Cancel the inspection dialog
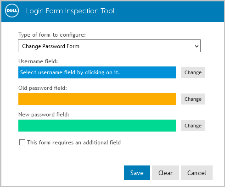 197,173
